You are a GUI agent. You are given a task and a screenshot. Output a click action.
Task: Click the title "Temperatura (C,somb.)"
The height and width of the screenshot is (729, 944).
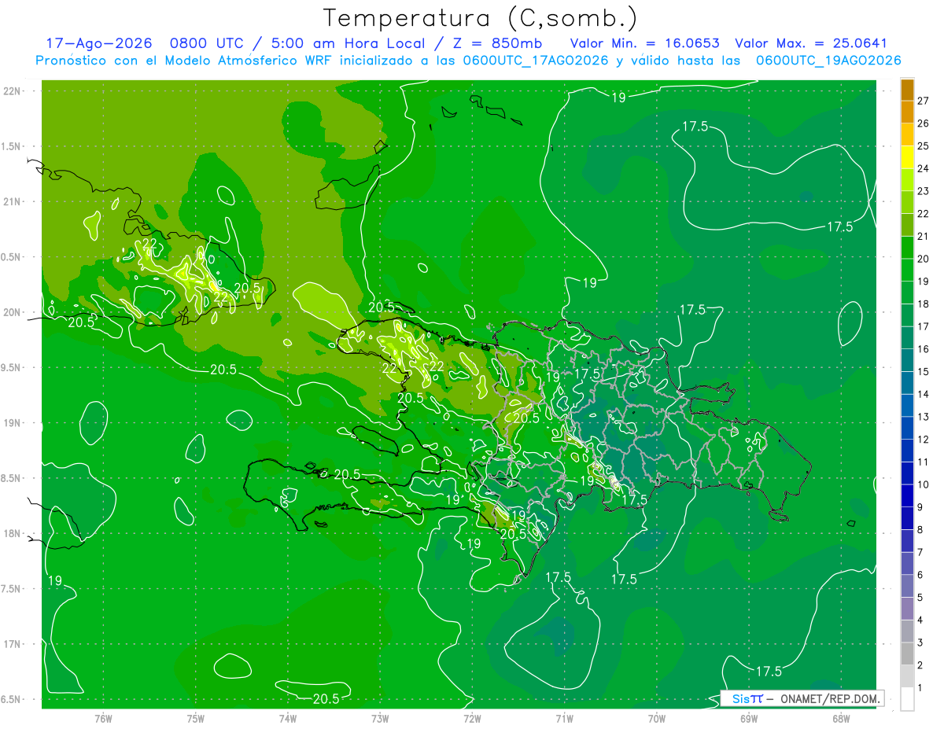coord(480,18)
